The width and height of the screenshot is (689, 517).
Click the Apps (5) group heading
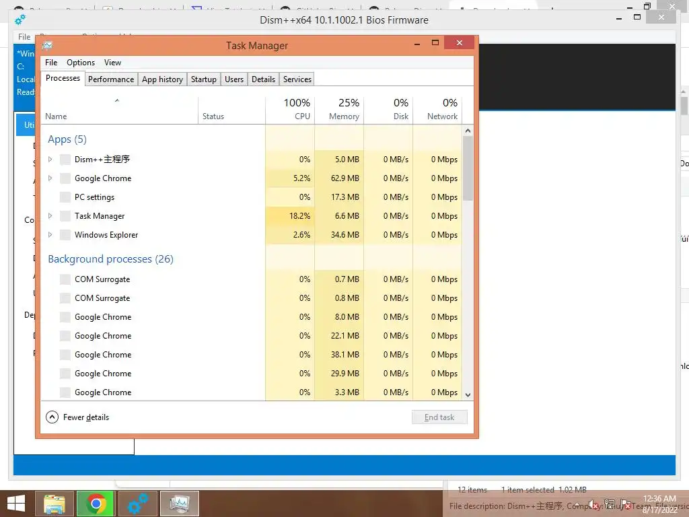tap(67, 139)
